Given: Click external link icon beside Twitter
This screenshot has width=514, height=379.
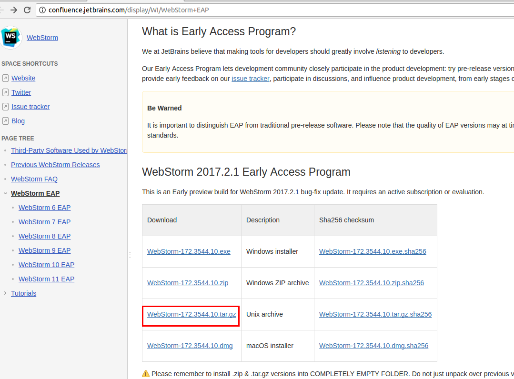Looking at the screenshot, I should 5,92.
